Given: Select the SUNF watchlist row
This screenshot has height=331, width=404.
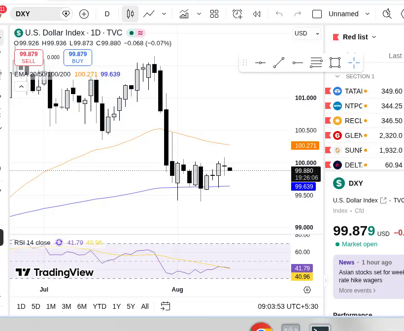Looking at the screenshot, I should pos(365,150).
